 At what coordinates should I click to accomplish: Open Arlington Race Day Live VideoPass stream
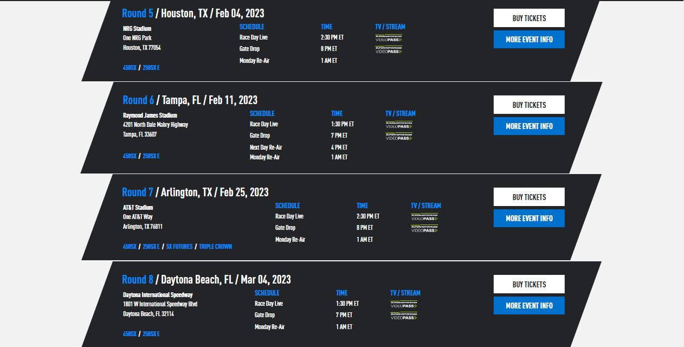pos(425,217)
